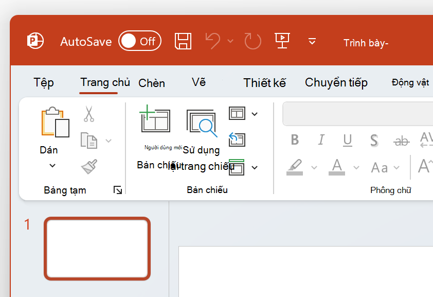Click the slide Section icon
433x297 pixels.
[x=237, y=167]
